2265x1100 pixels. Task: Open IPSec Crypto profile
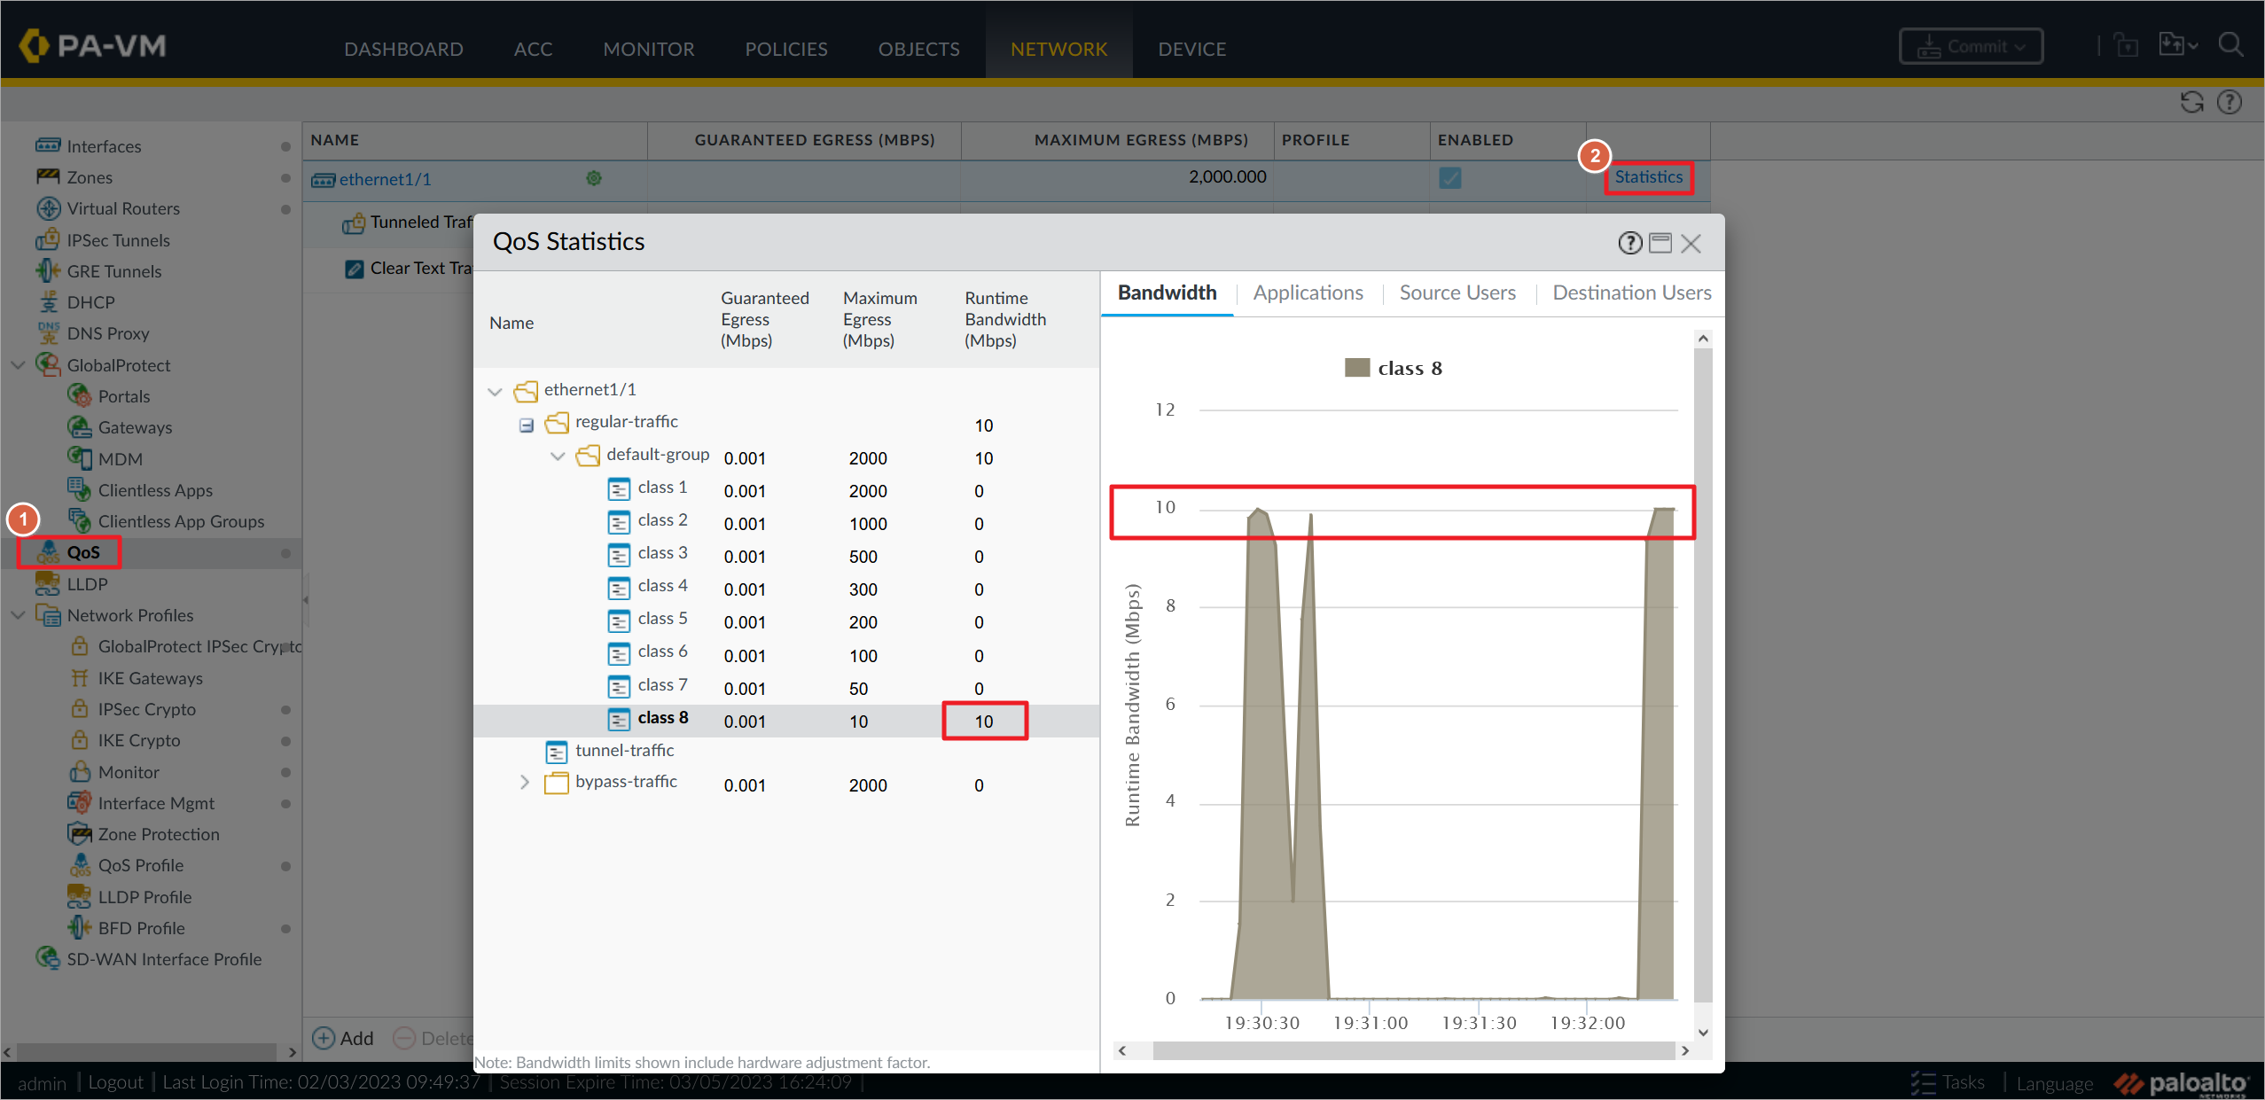[x=146, y=709]
